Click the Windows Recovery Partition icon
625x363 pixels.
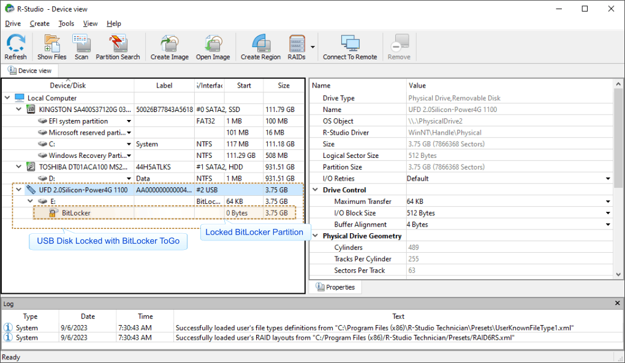pyautogui.click(x=42, y=155)
